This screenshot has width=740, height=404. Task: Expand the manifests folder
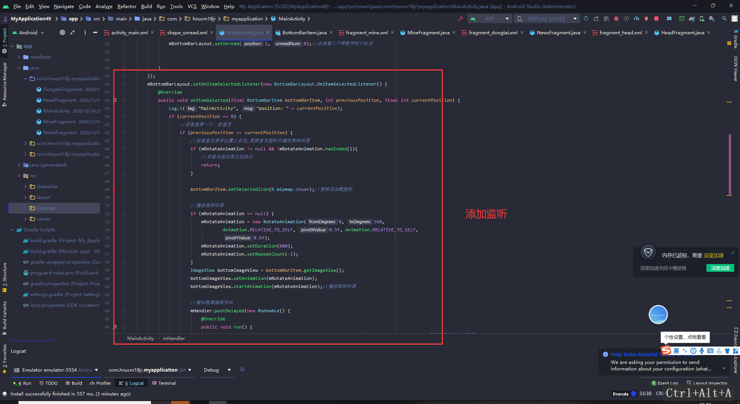pos(19,57)
